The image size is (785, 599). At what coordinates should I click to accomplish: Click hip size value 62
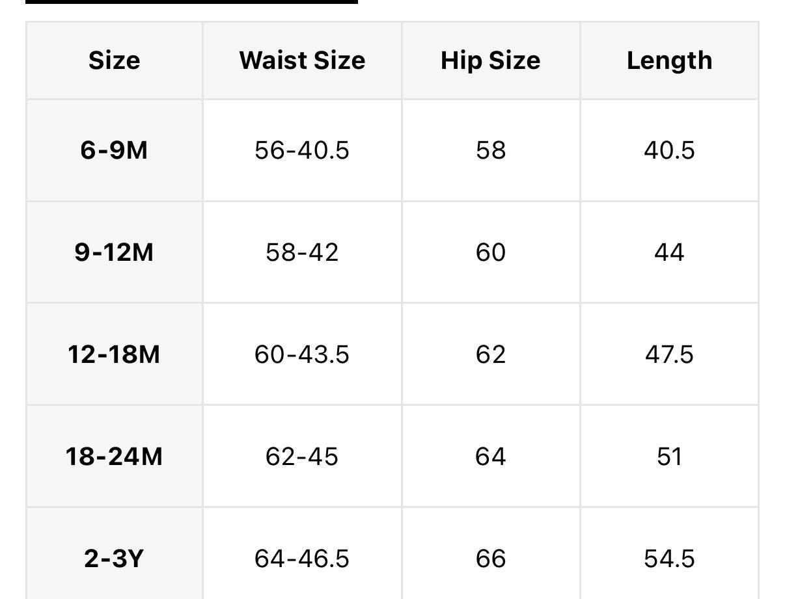[490, 354]
